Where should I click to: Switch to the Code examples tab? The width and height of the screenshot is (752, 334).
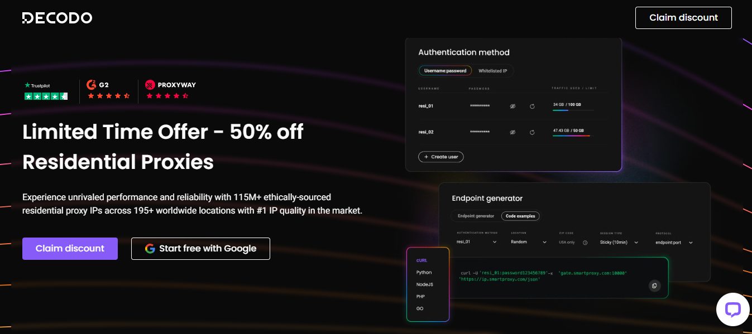520,216
